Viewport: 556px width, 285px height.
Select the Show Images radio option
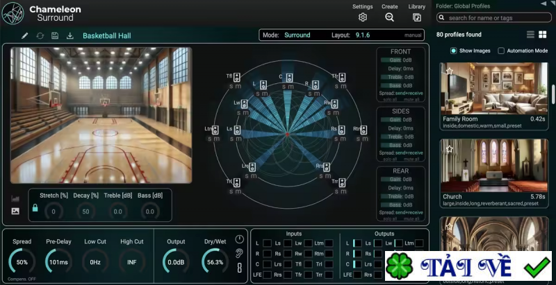pyautogui.click(x=454, y=51)
